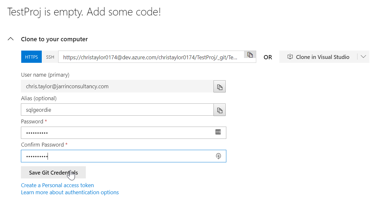Viewport: 380px width, 201px height.
Task: Click the icon inside Confirm Password field
Action: click(x=218, y=156)
